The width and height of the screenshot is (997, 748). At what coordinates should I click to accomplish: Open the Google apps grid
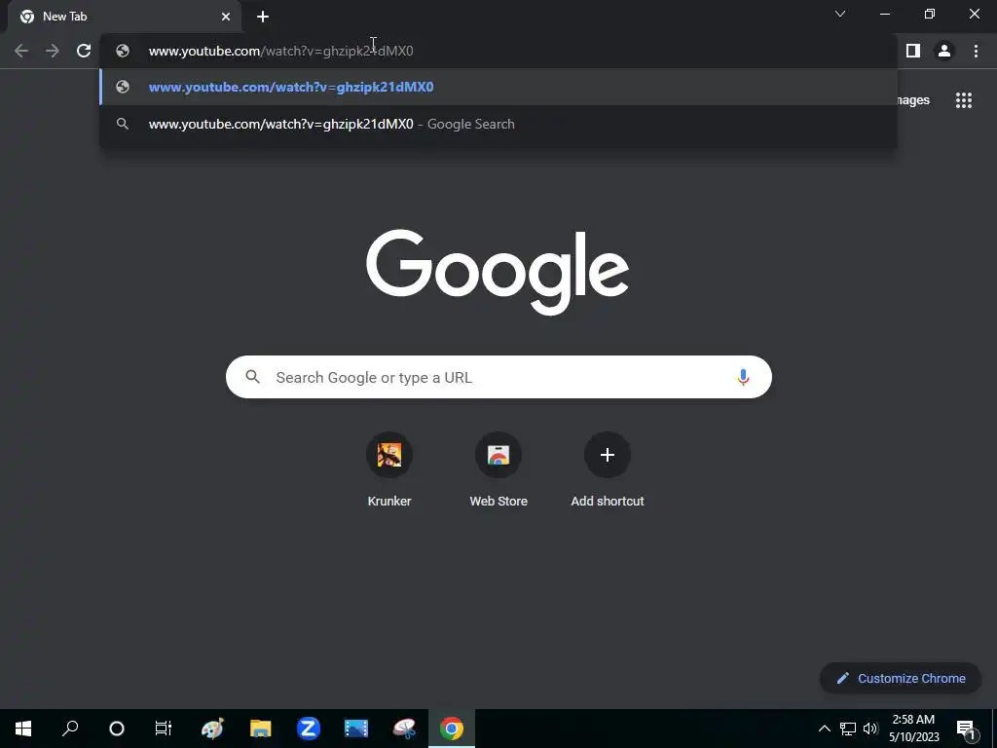[964, 100]
